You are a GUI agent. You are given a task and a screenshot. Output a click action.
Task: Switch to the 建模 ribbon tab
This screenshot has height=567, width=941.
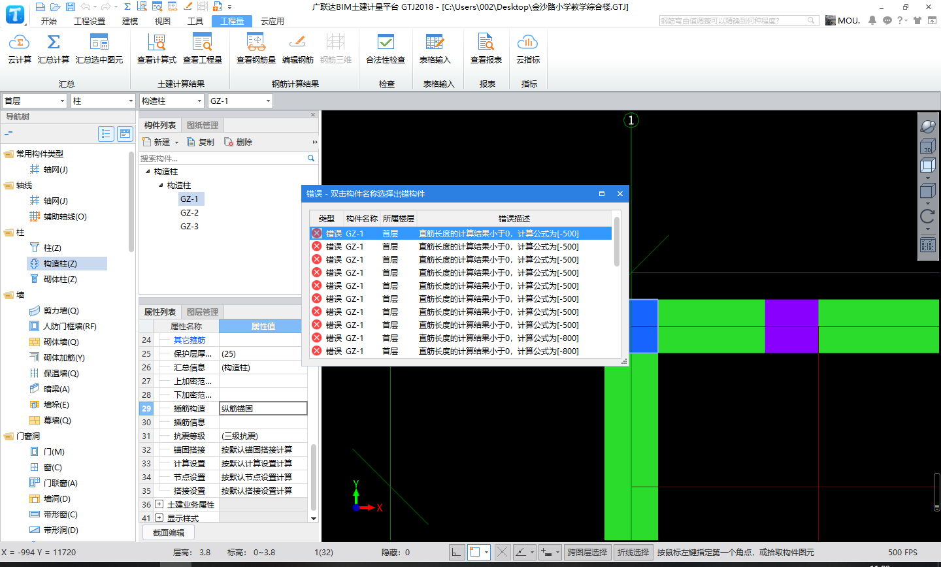coord(130,21)
